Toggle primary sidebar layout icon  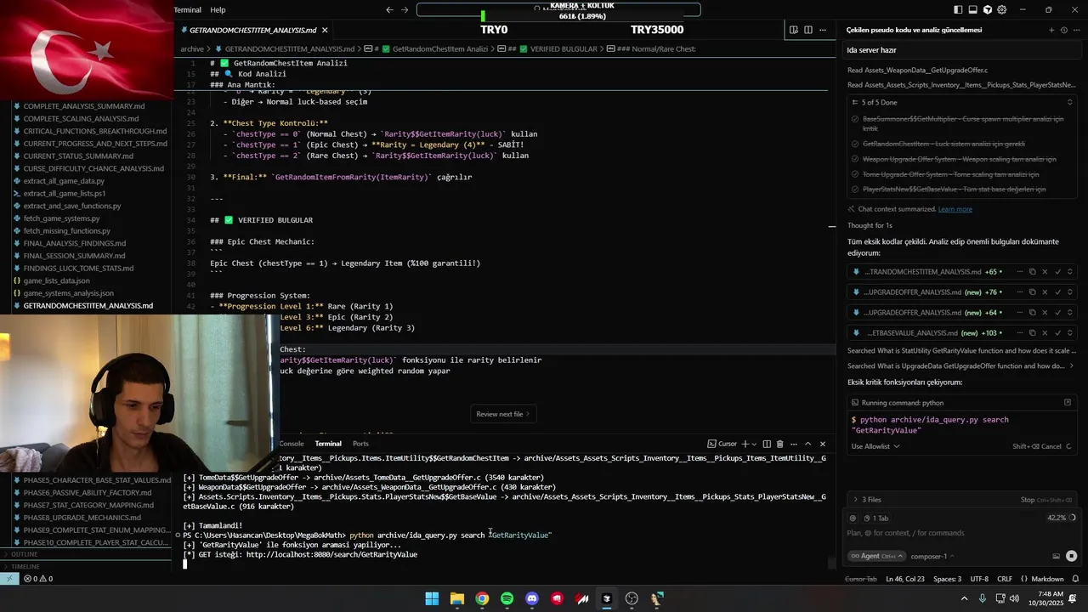(x=958, y=10)
